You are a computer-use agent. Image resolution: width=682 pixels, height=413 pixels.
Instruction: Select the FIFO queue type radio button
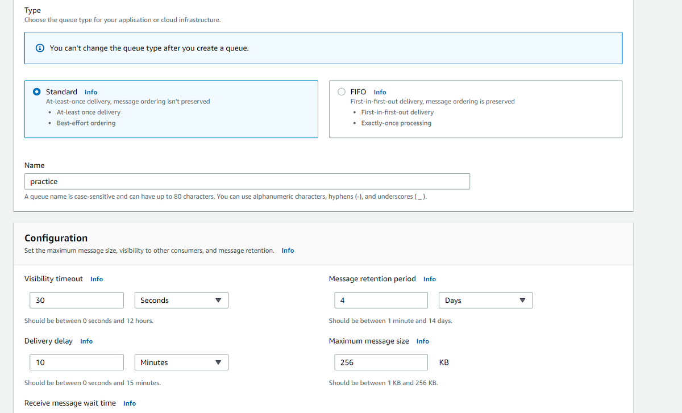(342, 91)
